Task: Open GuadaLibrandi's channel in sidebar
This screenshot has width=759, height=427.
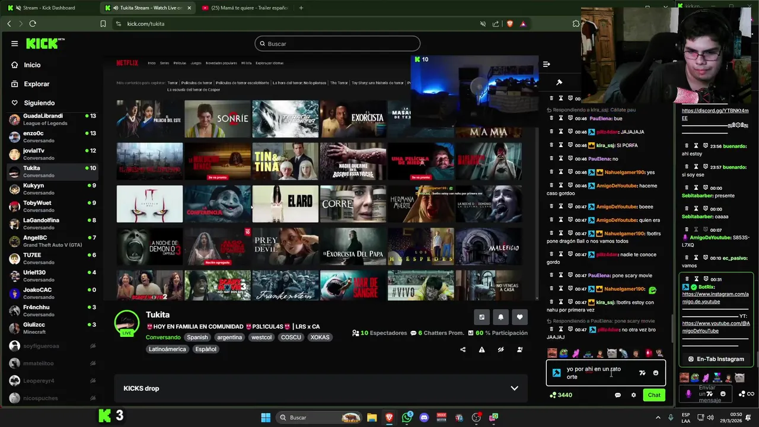Action: (52, 119)
